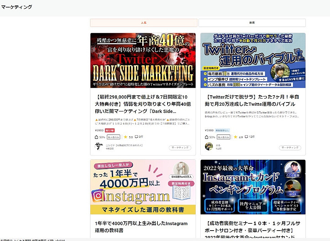Click share icon on the ¥6980 article
Viewport: 330px width, 241px height.
coord(97,137)
